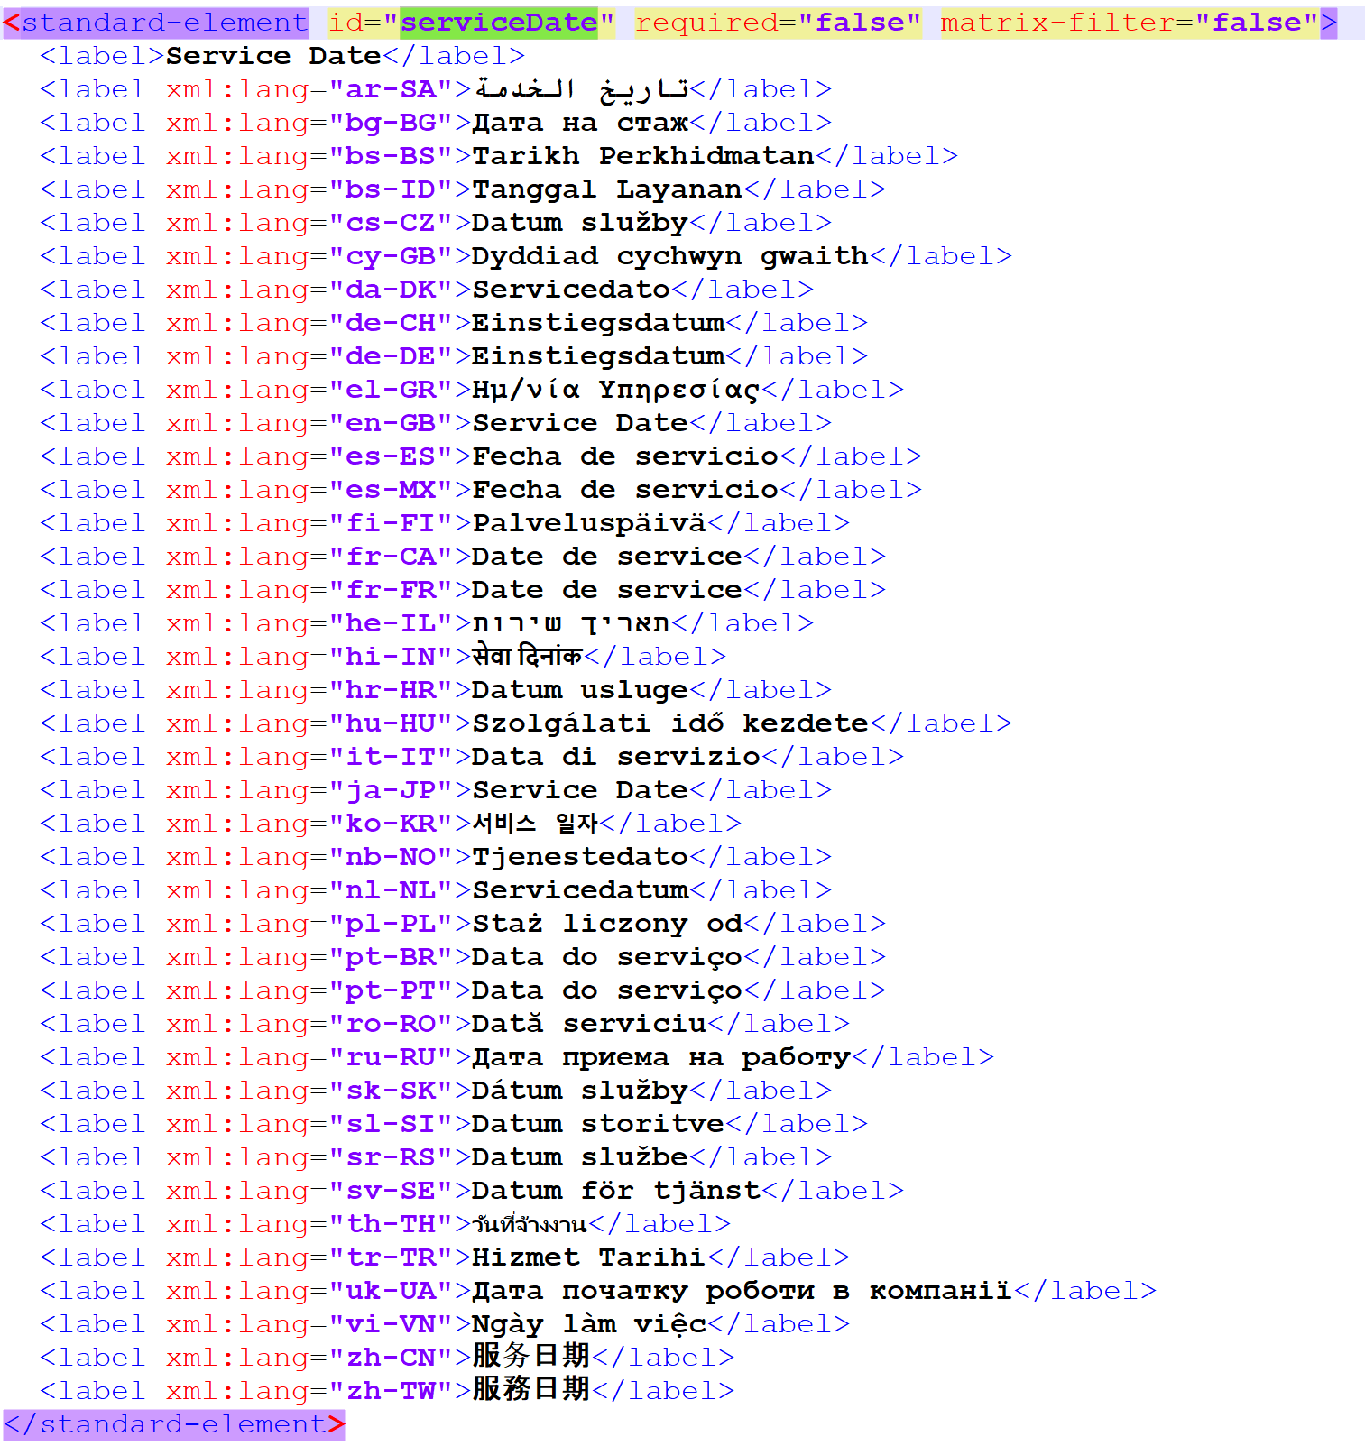Click Einstiegsdatum in the de-CH line
Screen dimensions: 1365x1446
(x=598, y=323)
